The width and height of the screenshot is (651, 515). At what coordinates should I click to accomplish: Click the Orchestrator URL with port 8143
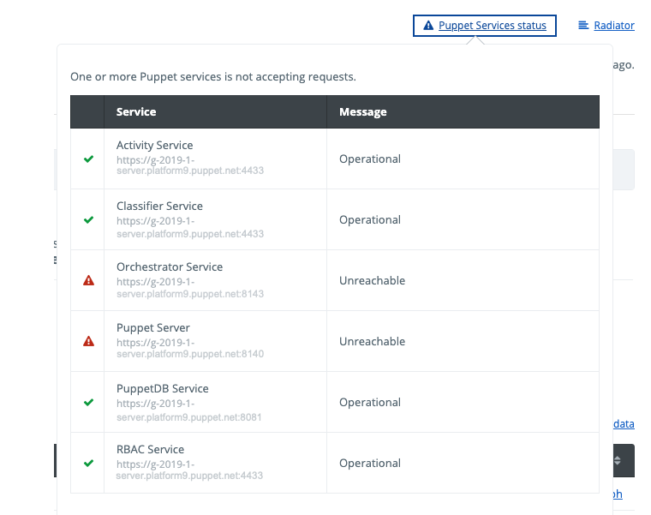click(190, 288)
